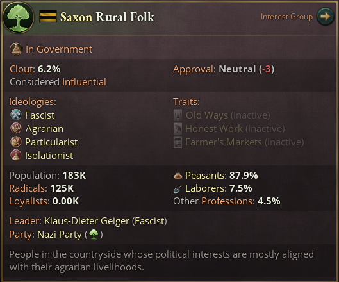The image size is (339, 282).
Task: Click the Nazi Party tree icon
Action: pyautogui.click(x=94, y=235)
